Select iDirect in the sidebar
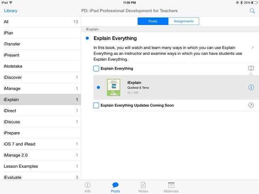 [40, 111]
